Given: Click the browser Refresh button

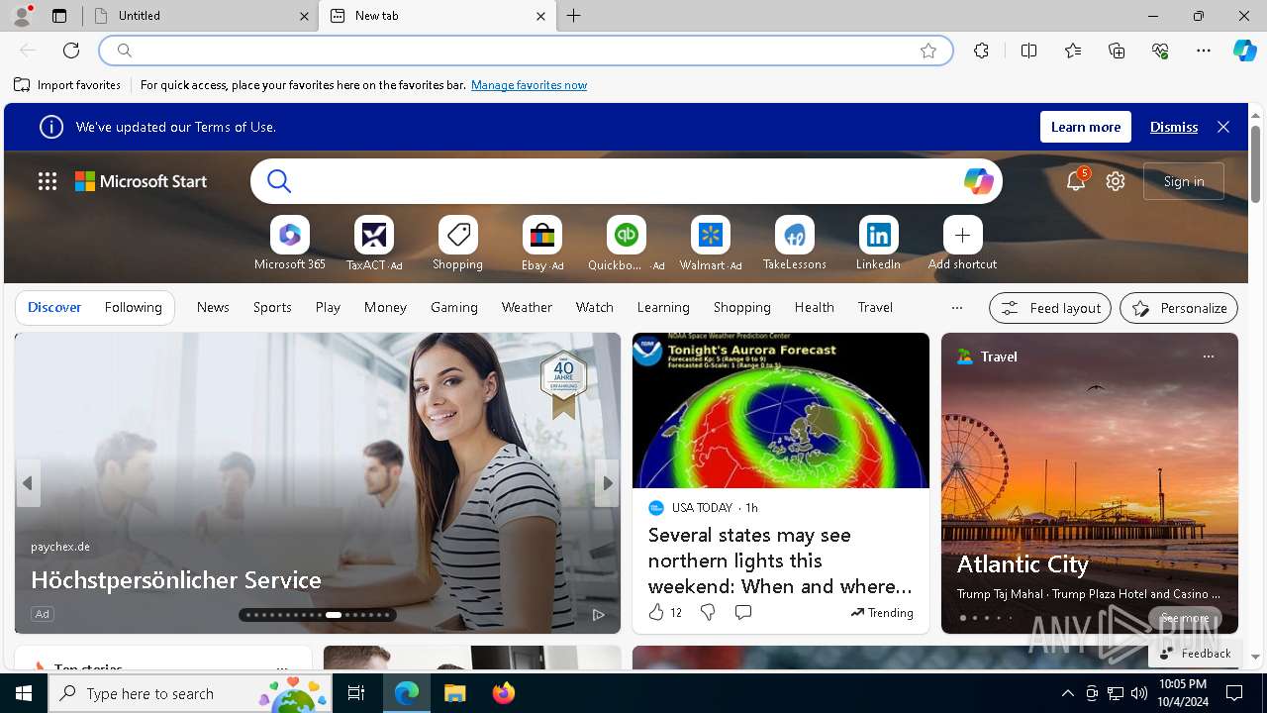Looking at the screenshot, I should point(71,51).
